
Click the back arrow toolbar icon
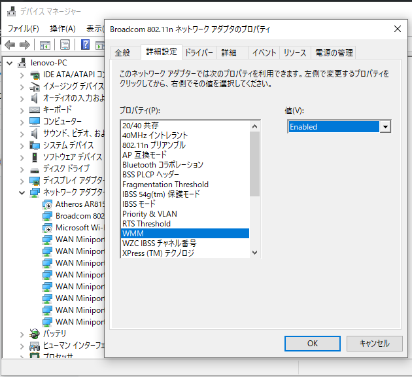coord(10,45)
